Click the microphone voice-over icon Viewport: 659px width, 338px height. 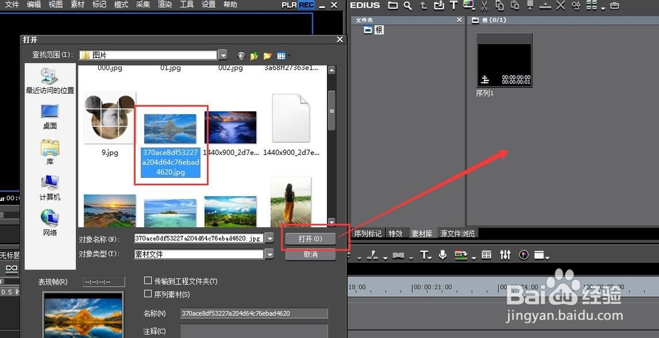click(x=442, y=255)
